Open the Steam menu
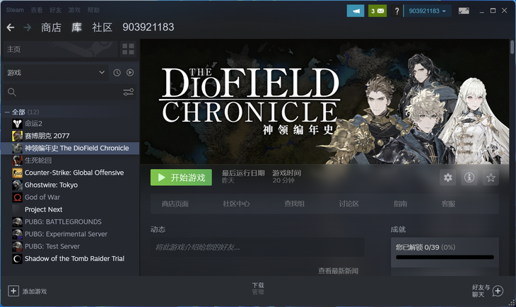This screenshot has height=307, width=516. tap(15, 10)
